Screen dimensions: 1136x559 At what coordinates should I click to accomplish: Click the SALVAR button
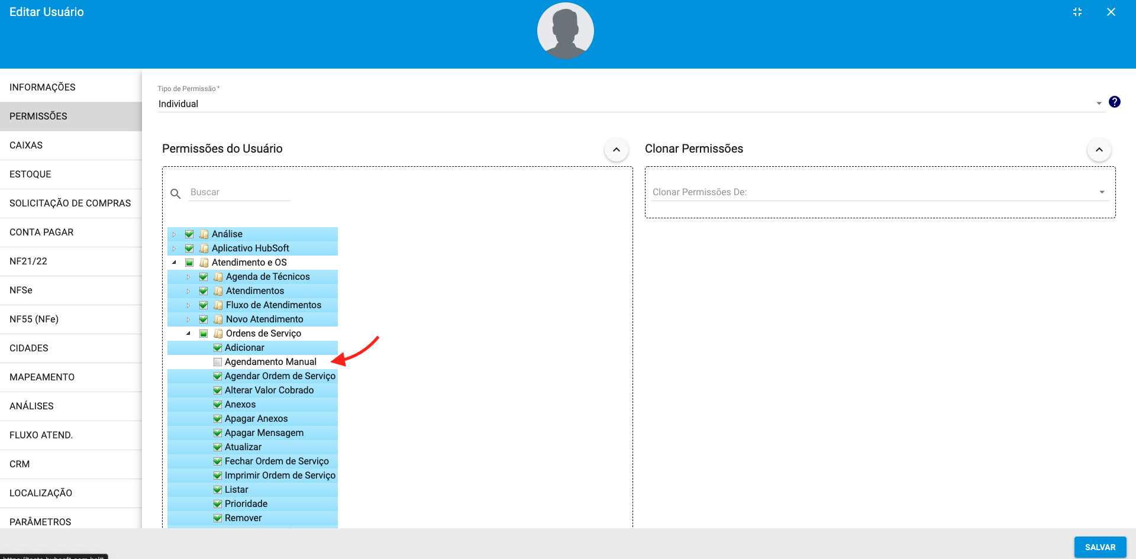(1100, 547)
